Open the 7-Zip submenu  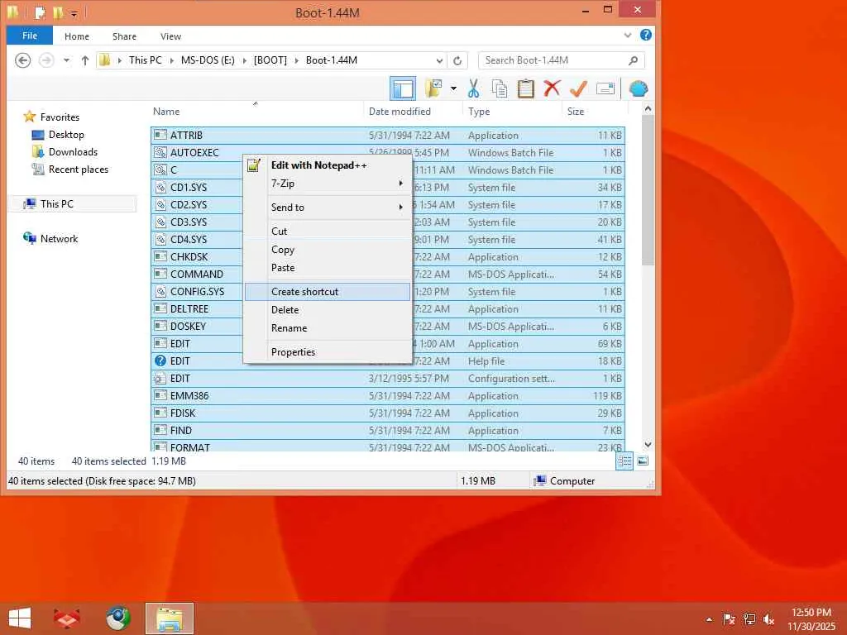pyautogui.click(x=328, y=184)
